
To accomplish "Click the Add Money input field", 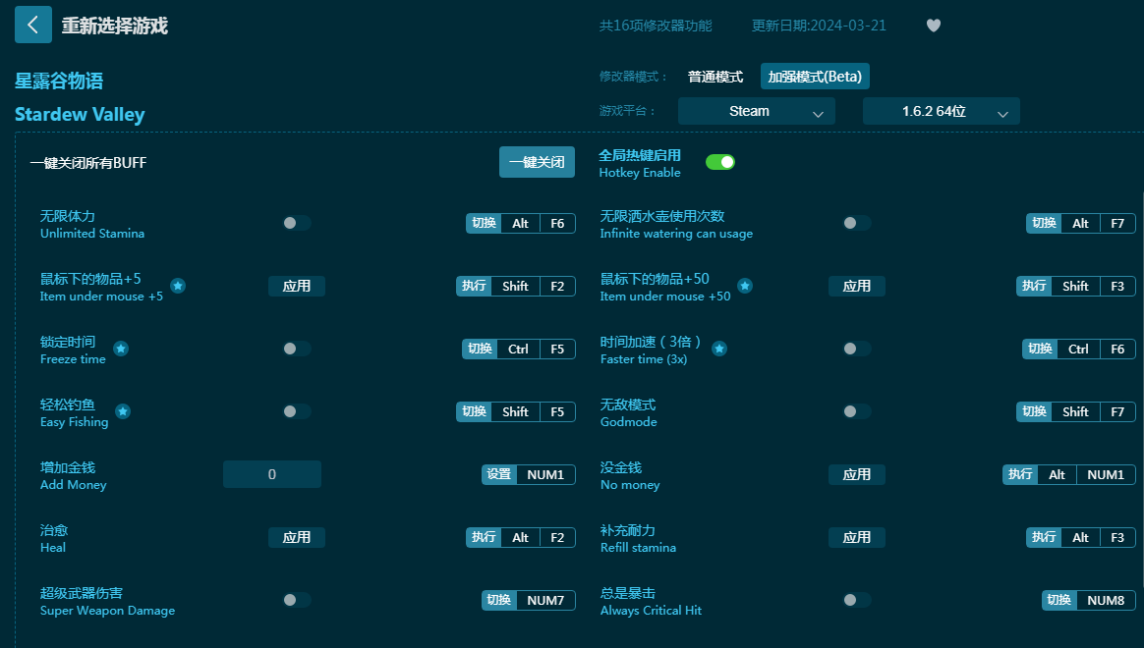I will (x=272, y=474).
